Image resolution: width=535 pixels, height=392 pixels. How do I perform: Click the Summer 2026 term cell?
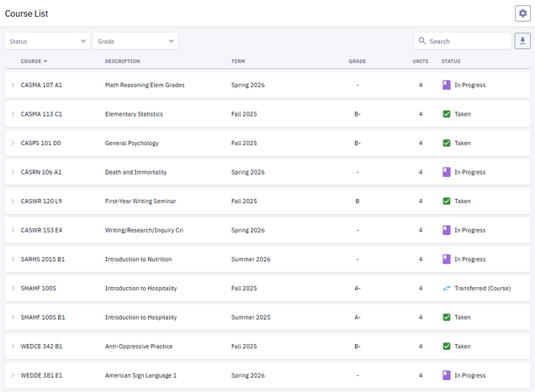[x=251, y=259]
